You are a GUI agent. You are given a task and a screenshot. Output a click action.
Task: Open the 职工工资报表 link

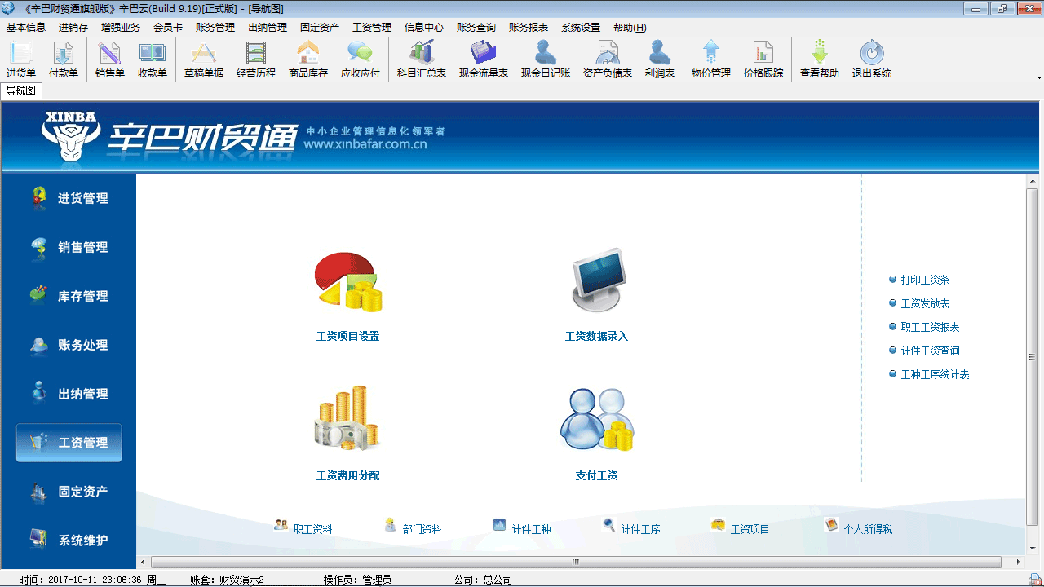[x=930, y=327]
